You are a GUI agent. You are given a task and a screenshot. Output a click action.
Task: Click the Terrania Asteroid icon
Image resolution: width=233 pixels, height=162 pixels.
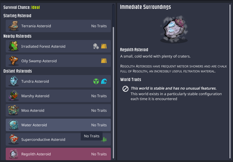(13, 26)
